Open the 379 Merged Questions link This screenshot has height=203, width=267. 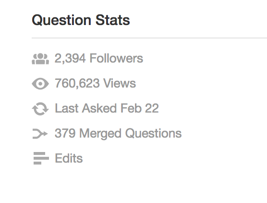click(118, 134)
